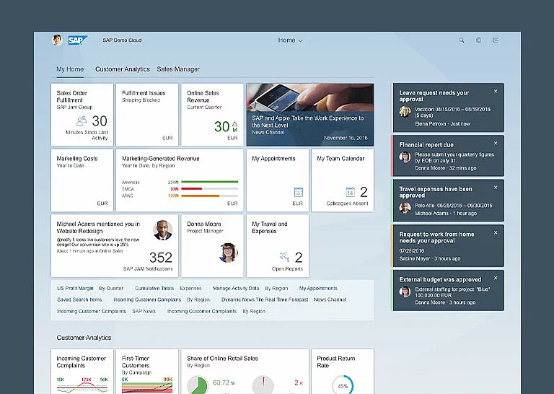The height and width of the screenshot is (394, 554).
Task: Click Elena Petrova avatar in leave request
Action: point(405,112)
